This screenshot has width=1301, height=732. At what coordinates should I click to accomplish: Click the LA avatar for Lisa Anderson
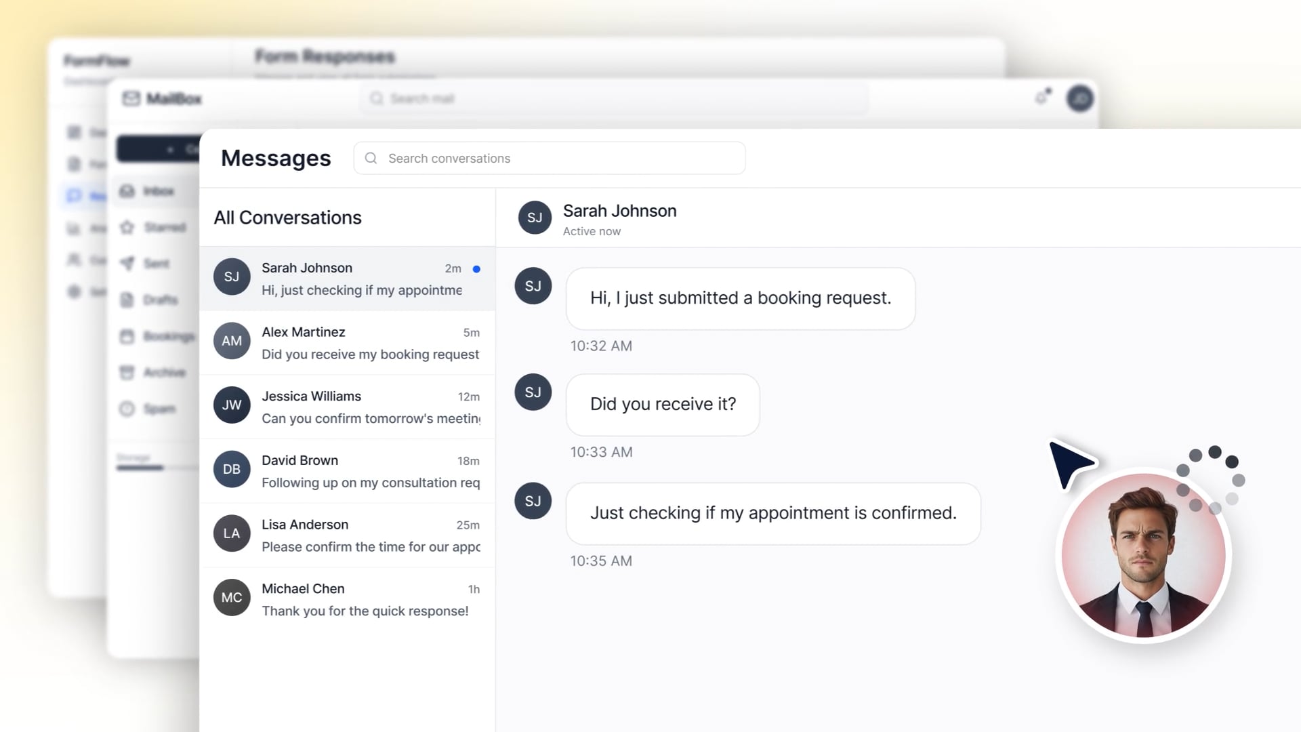[x=232, y=533]
